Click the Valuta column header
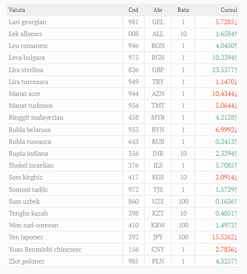Screen dimensions: 247x274 pyautogui.click(x=17, y=10)
